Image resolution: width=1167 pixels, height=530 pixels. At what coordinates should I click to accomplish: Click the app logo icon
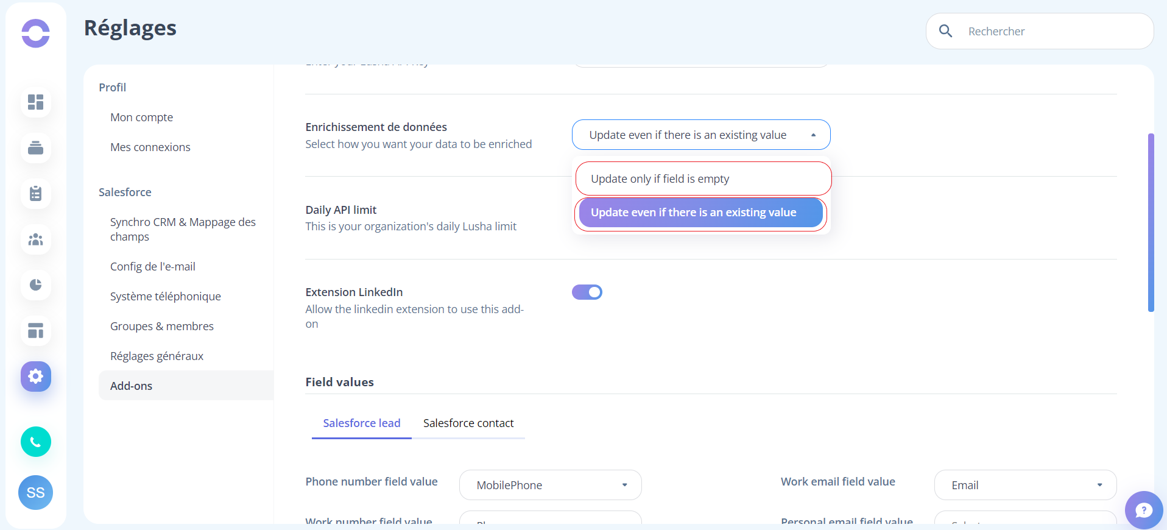[35, 33]
